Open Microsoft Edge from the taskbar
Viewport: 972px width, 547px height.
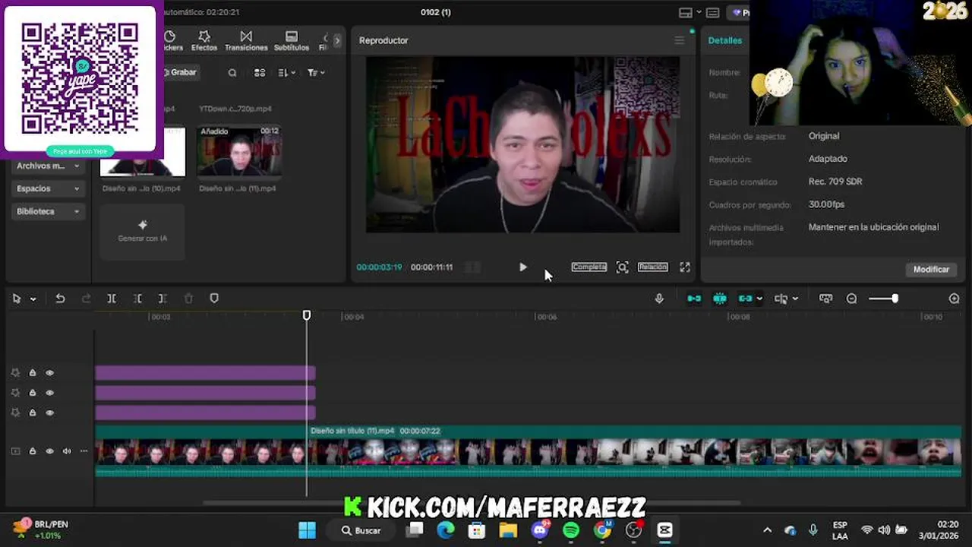click(446, 530)
